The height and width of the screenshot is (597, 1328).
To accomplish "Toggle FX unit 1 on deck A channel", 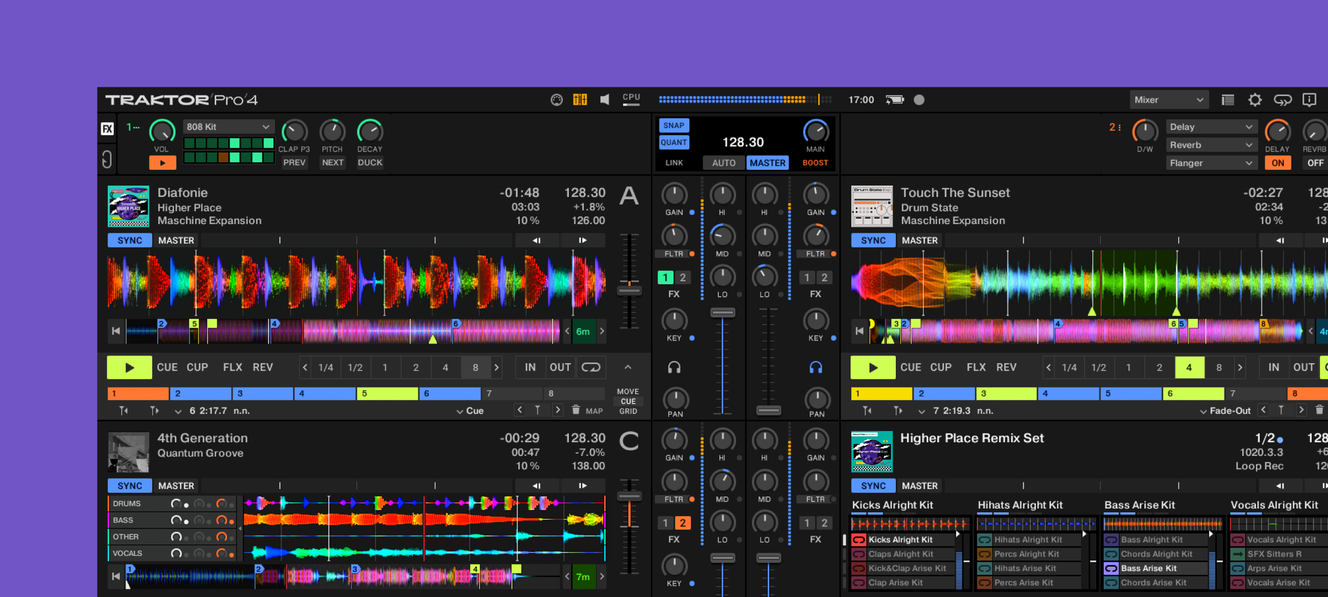I will (x=665, y=277).
